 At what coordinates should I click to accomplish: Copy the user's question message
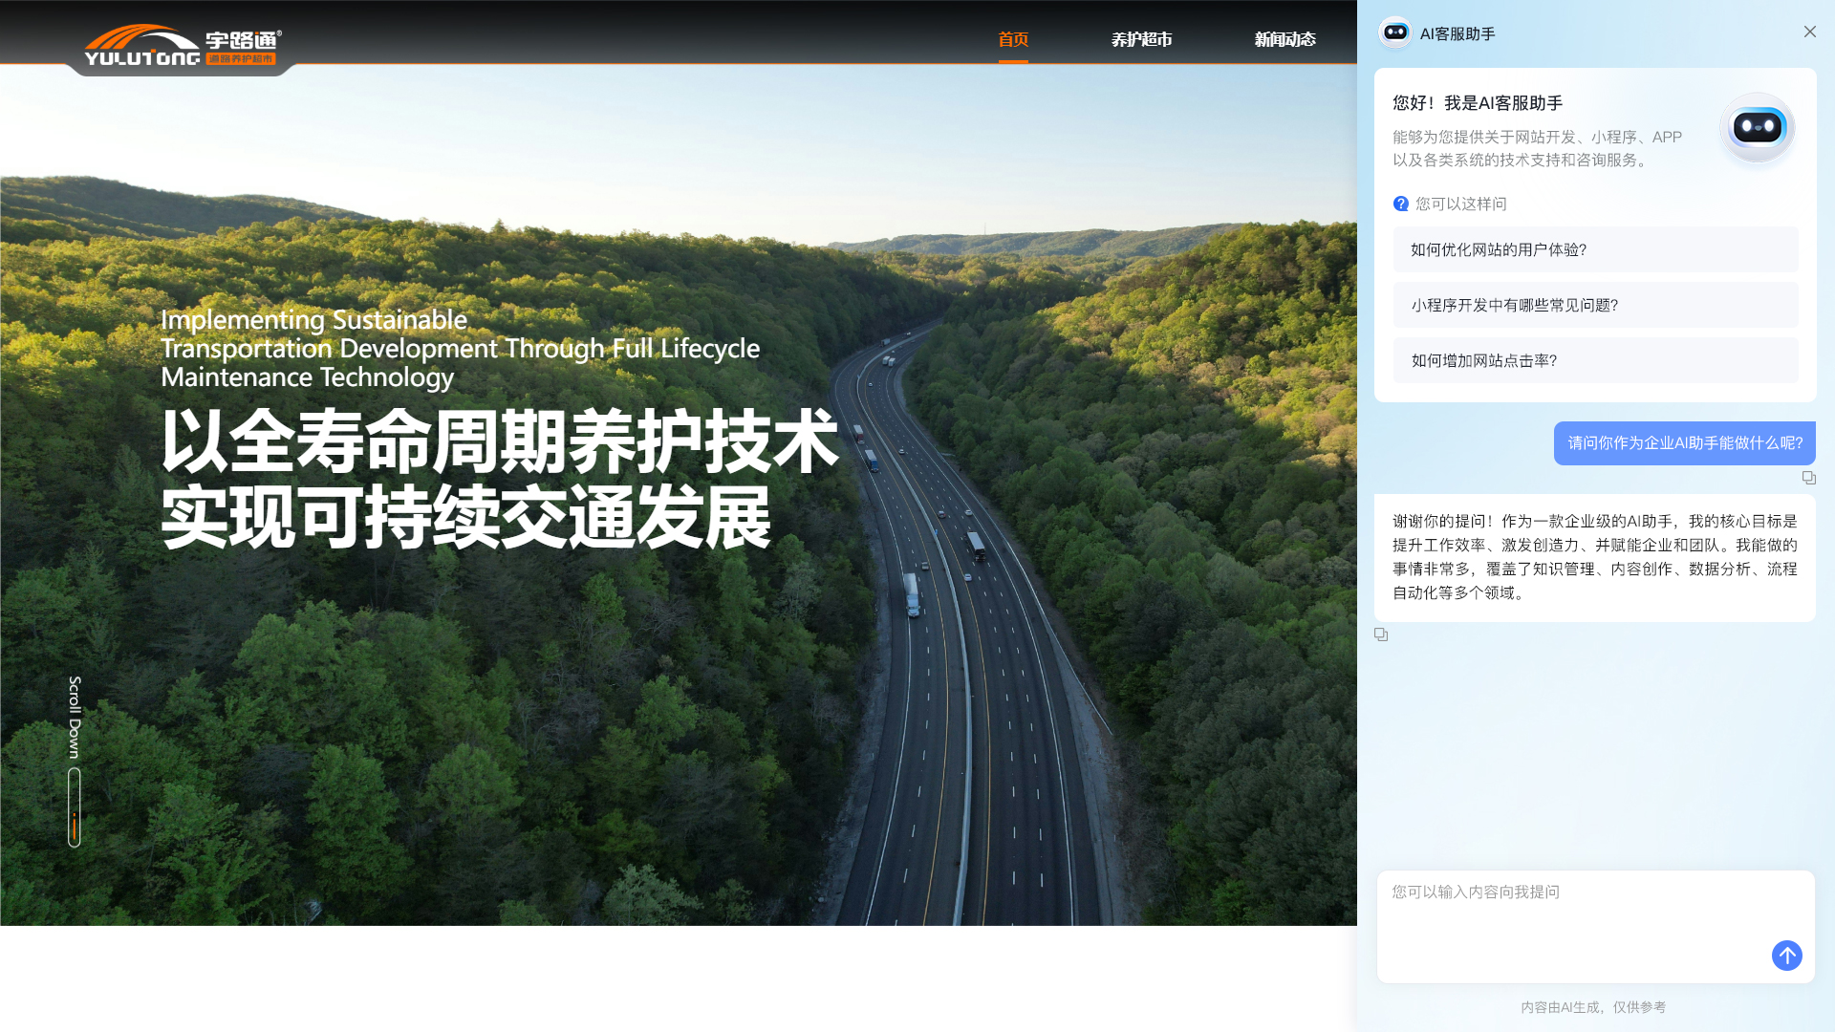pos(1808,478)
